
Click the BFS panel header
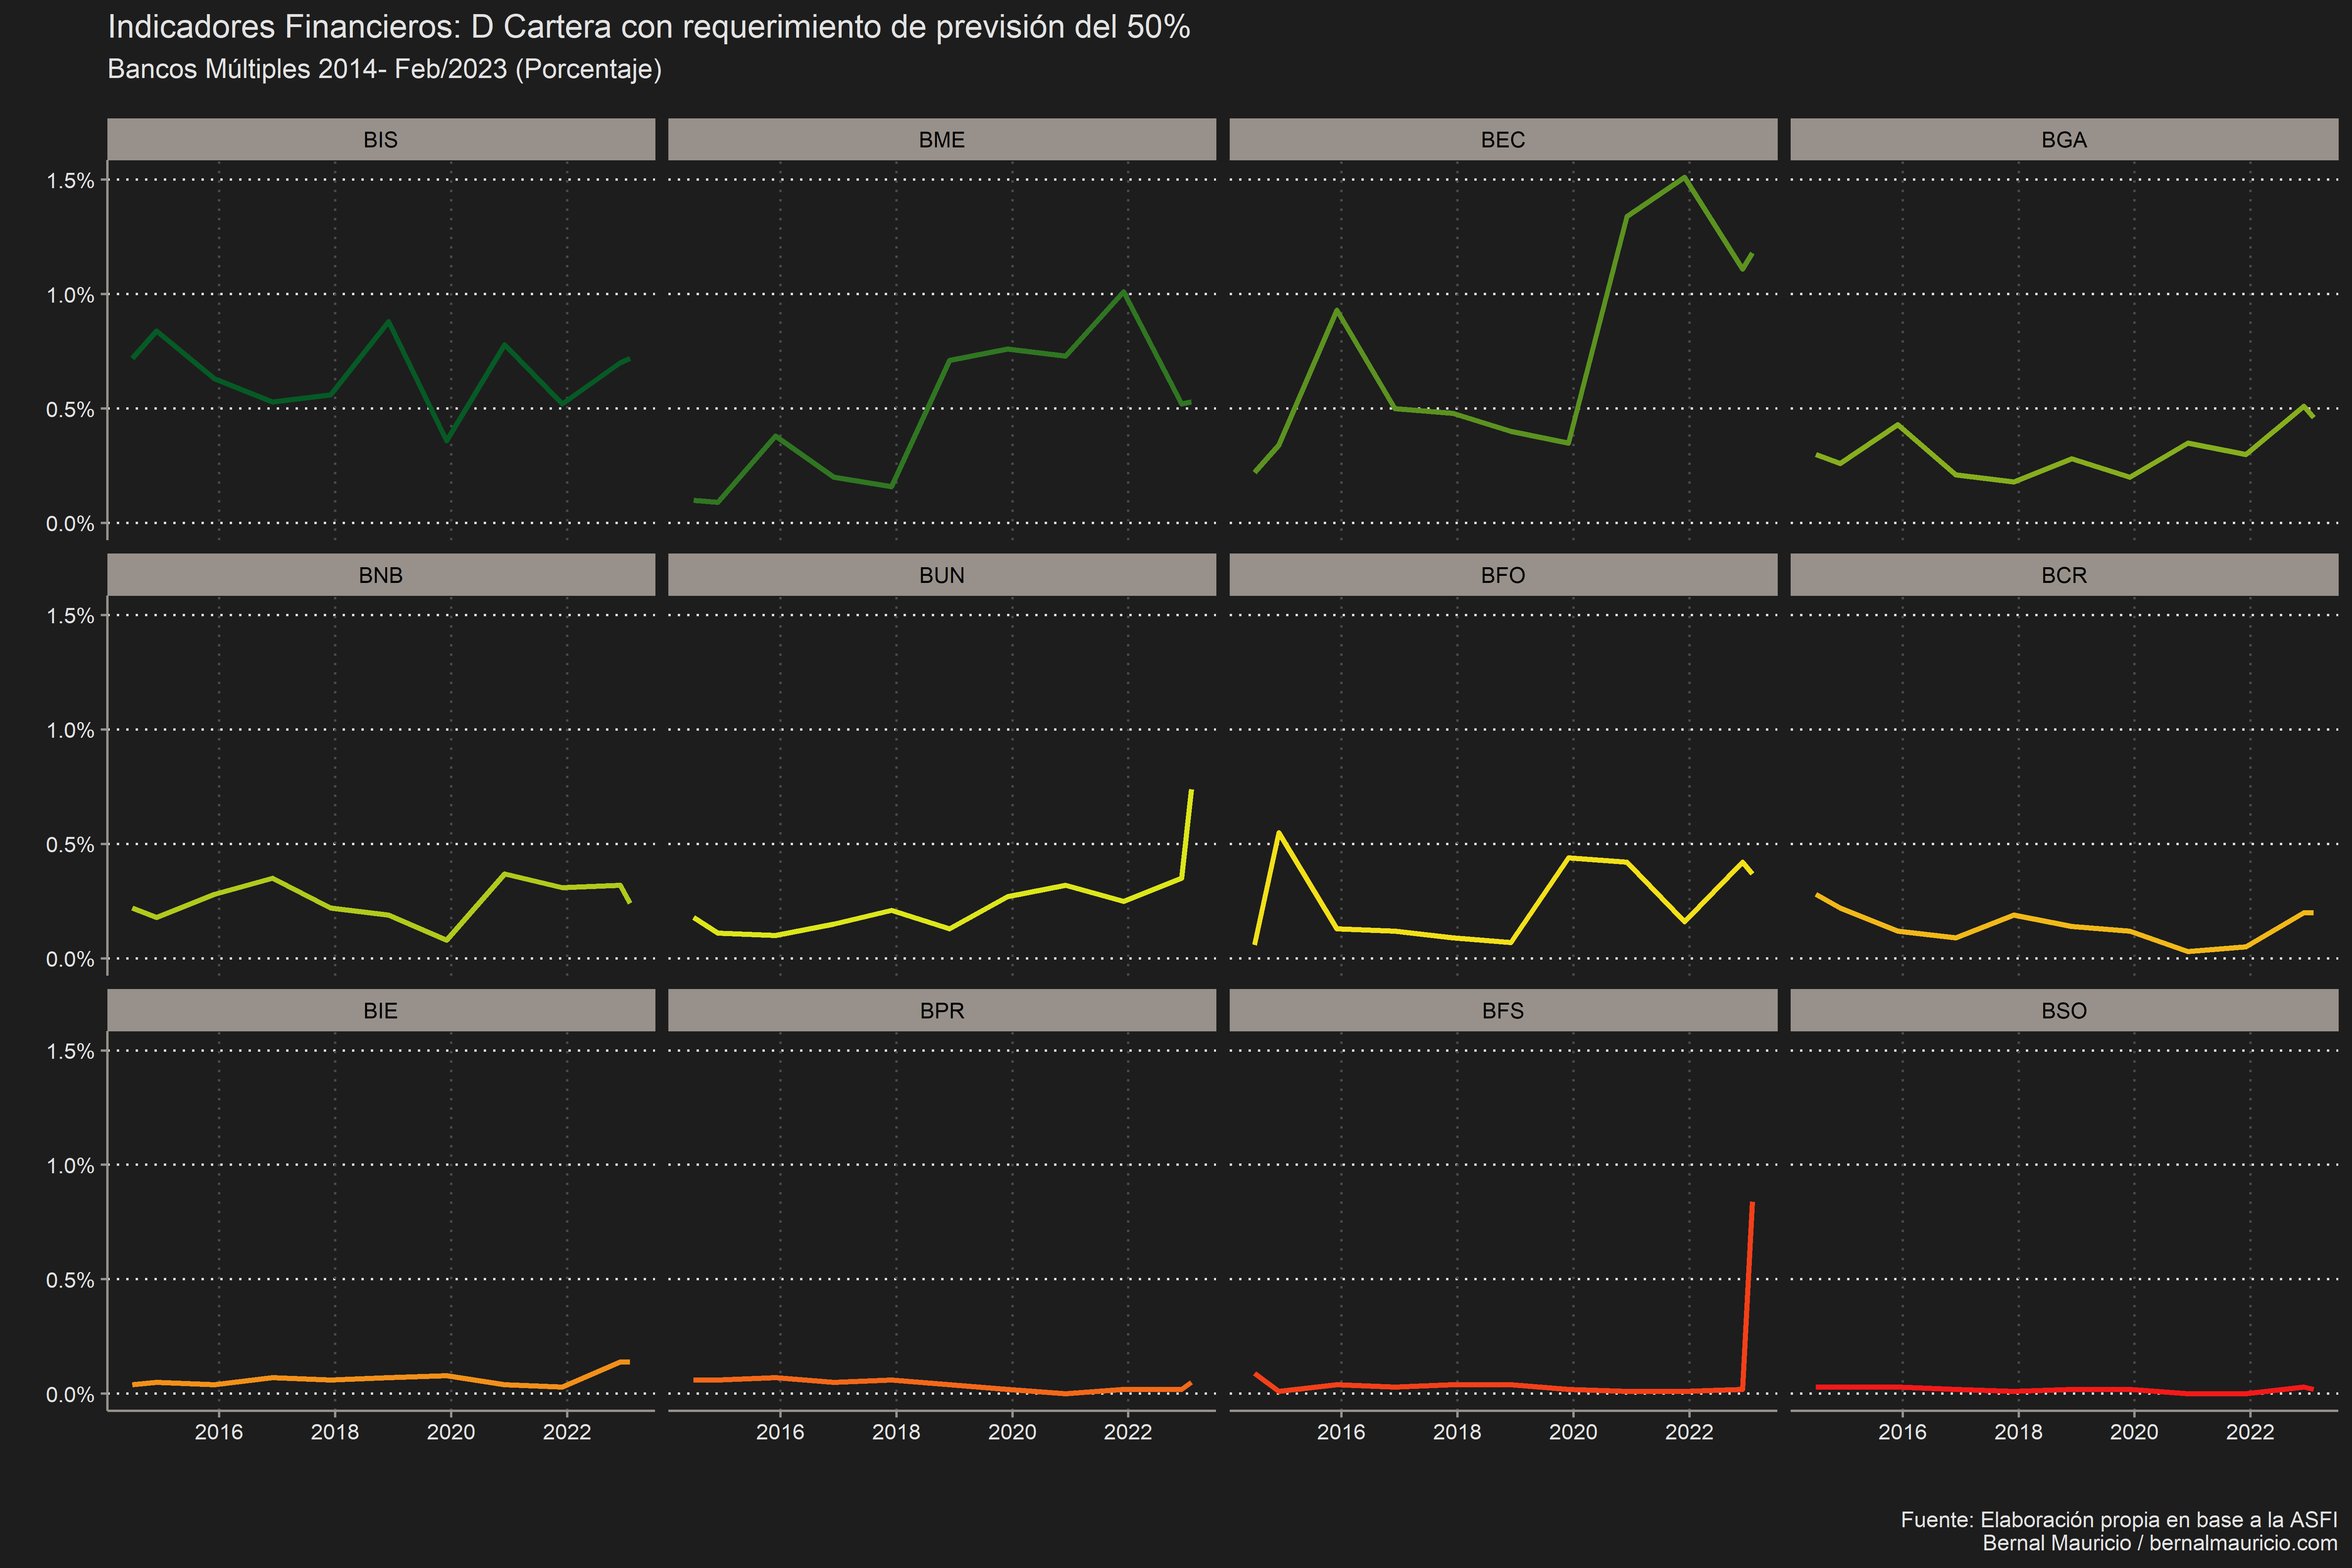(x=1503, y=1010)
